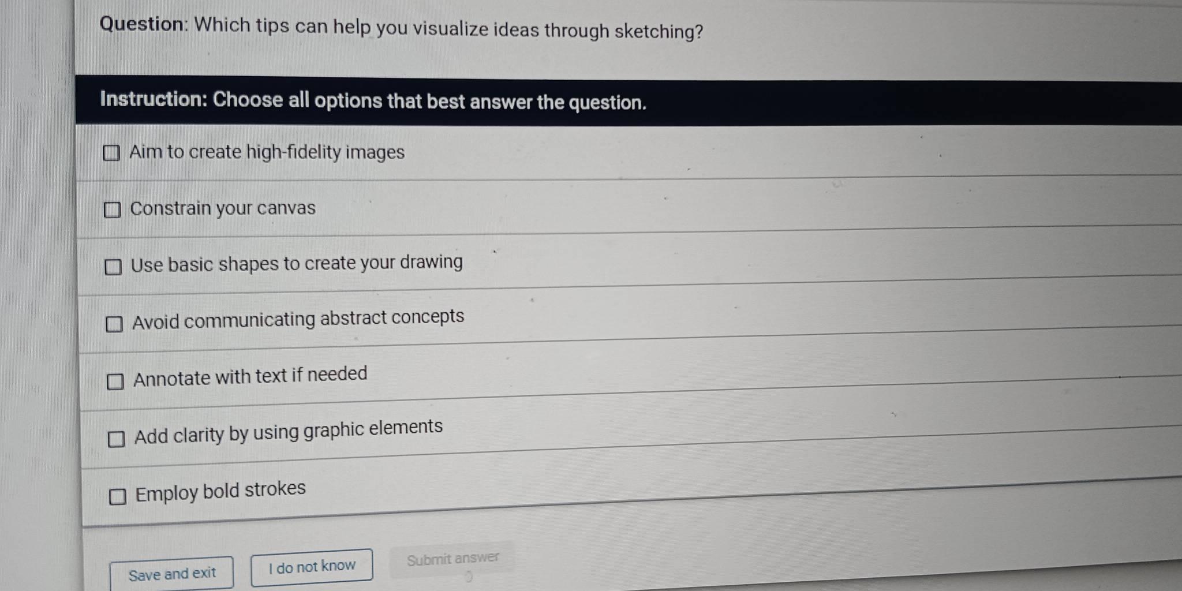This screenshot has width=1182, height=591.
Task: Check the 'Annotate with text if needed' box
Action: (x=115, y=381)
